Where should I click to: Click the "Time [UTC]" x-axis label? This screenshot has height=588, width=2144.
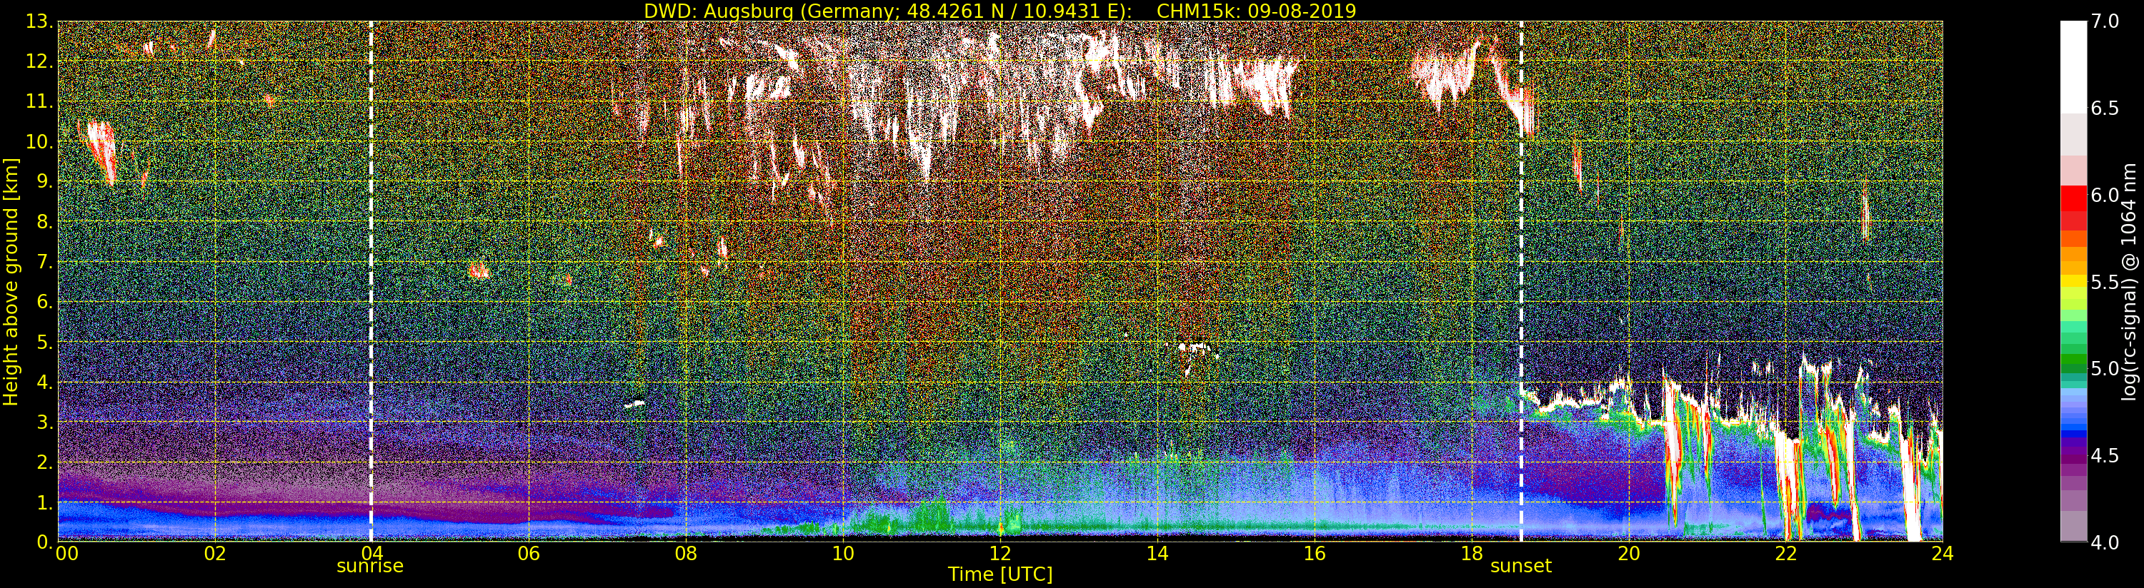pyautogui.click(x=999, y=574)
